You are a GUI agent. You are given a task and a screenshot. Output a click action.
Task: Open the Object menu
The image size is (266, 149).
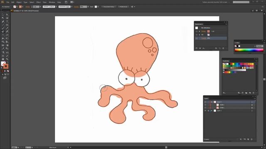[19, 2]
